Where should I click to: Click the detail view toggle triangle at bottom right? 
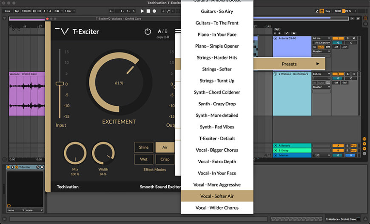pyautogui.click(x=366, y=219)
